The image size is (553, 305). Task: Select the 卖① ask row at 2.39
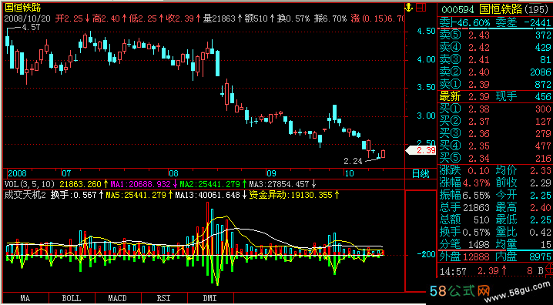pos(495,84)
